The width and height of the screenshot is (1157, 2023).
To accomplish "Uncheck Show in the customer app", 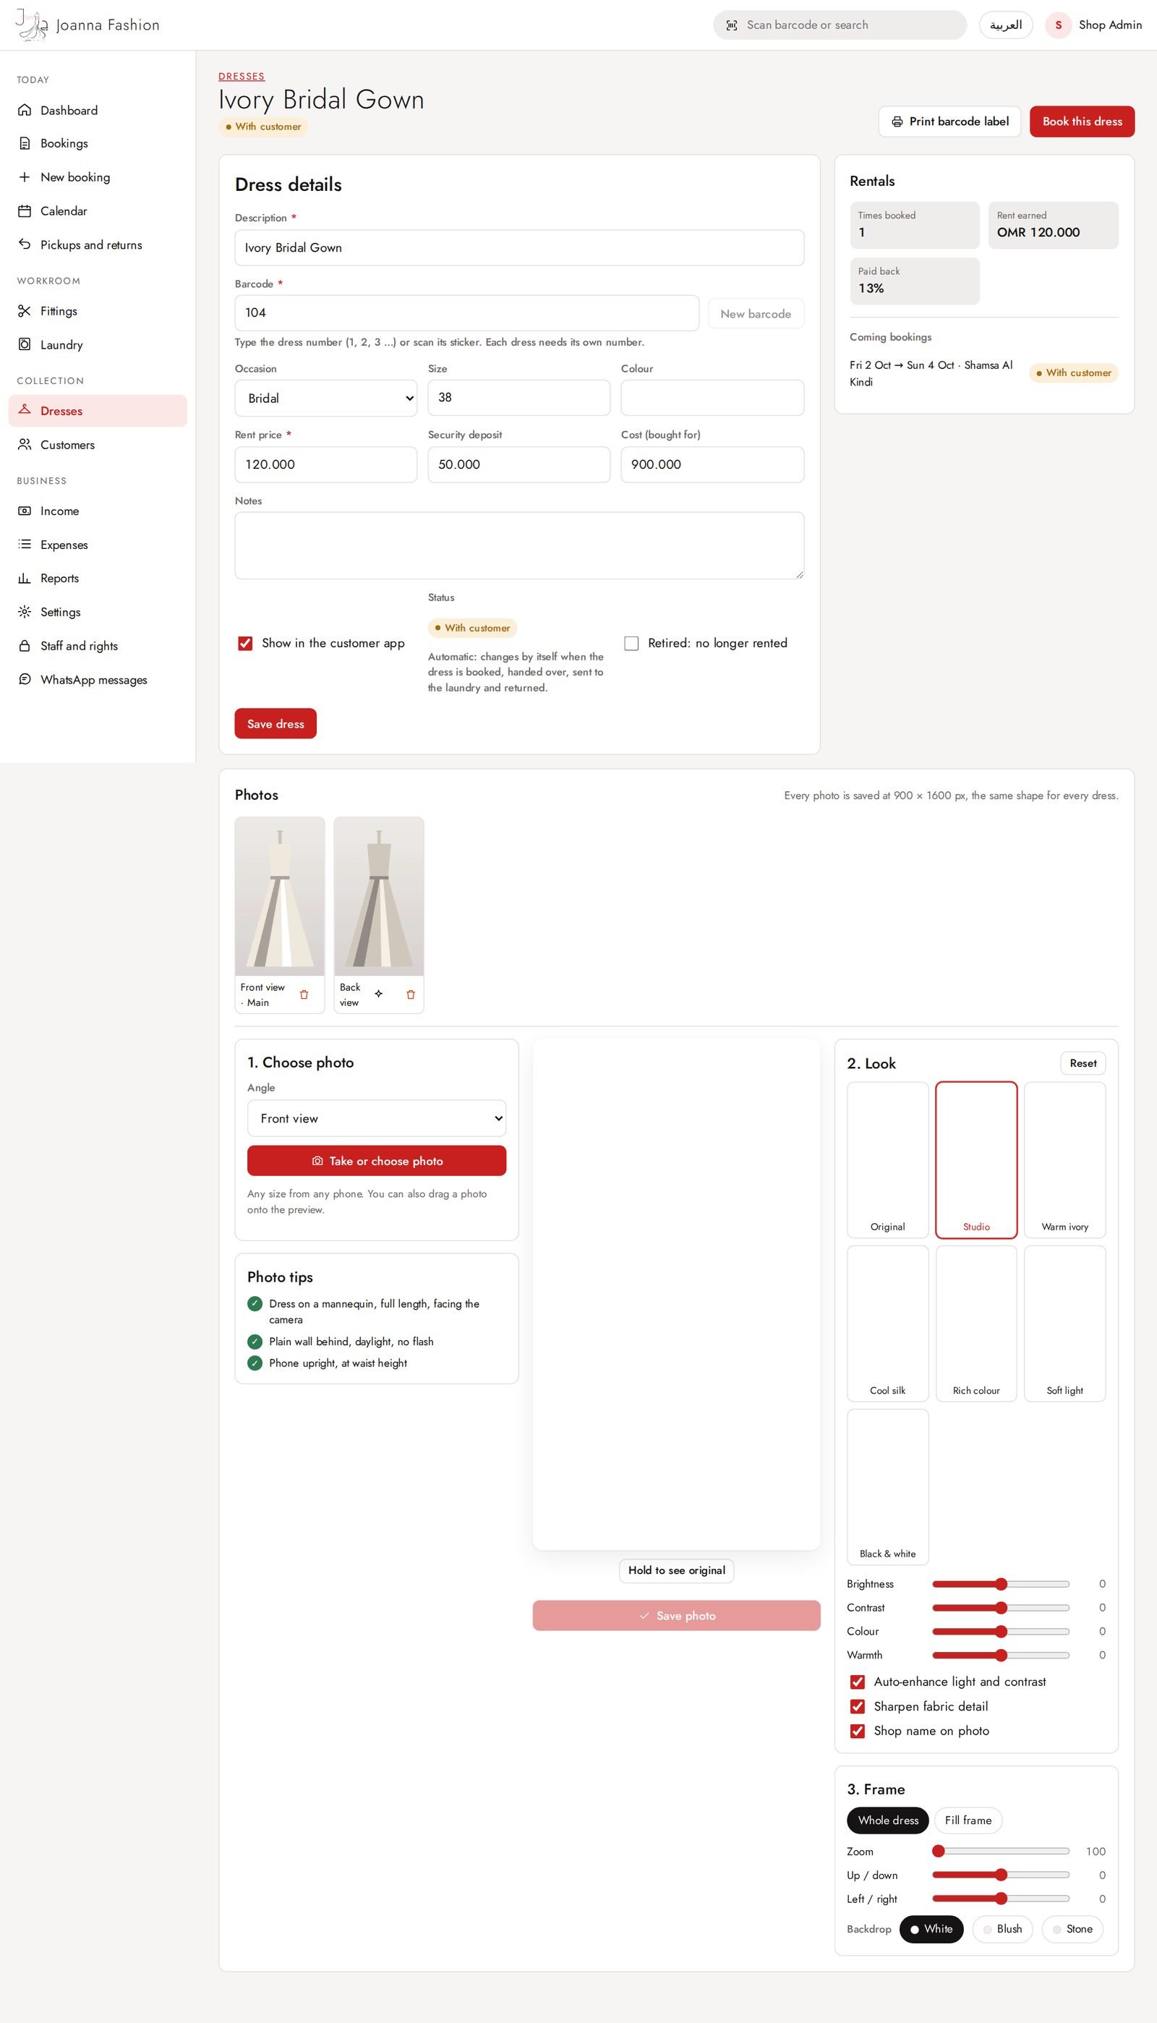I will (x=244, y=644).
